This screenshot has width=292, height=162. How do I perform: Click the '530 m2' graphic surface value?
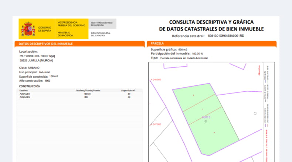(x=183, y=50)
